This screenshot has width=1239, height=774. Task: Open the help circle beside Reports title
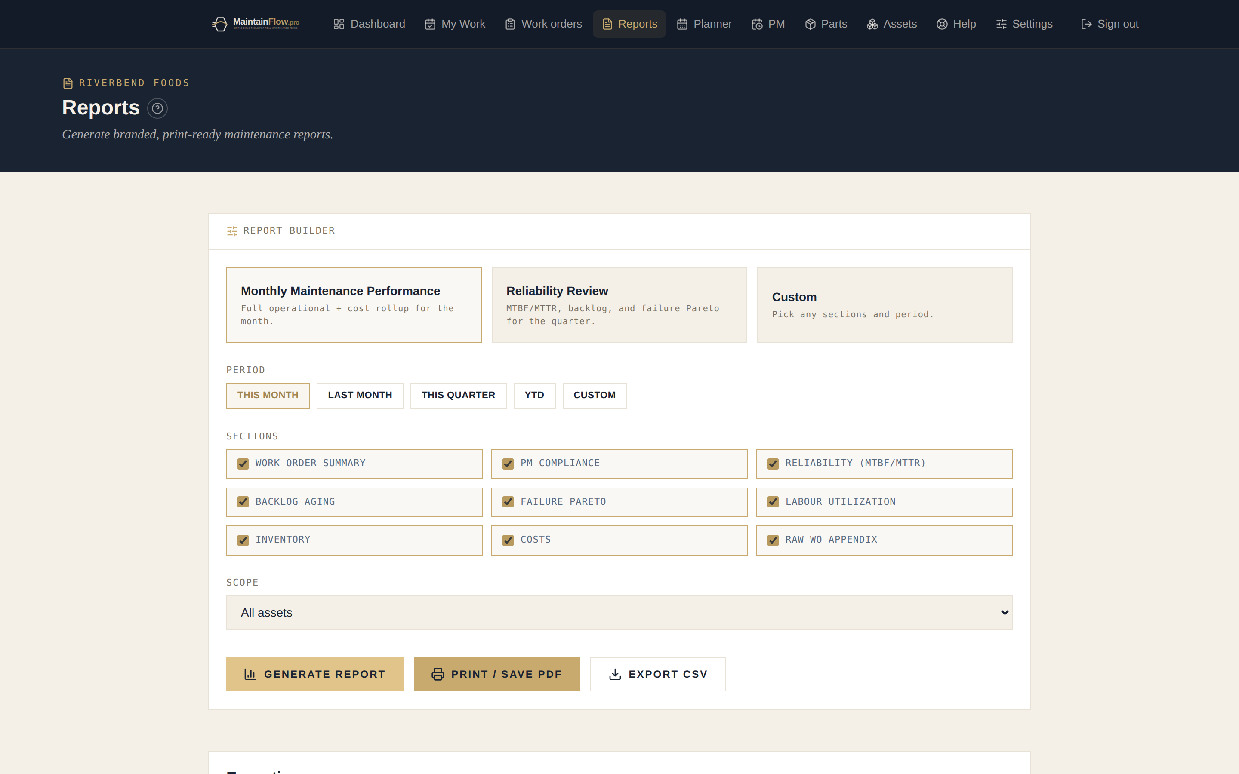[157, 108]
